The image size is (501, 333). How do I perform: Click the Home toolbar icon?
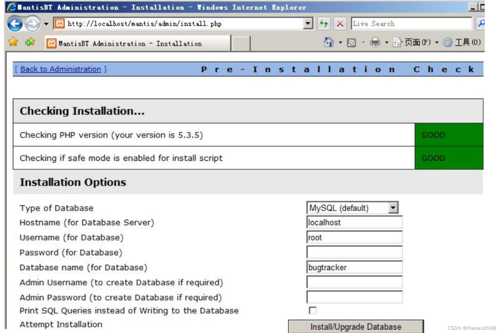(x=329, y=42)
